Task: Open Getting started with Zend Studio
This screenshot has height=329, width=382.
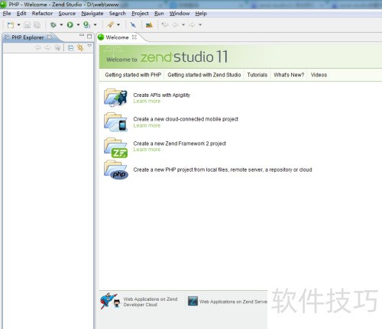Action: pos(204,75)
